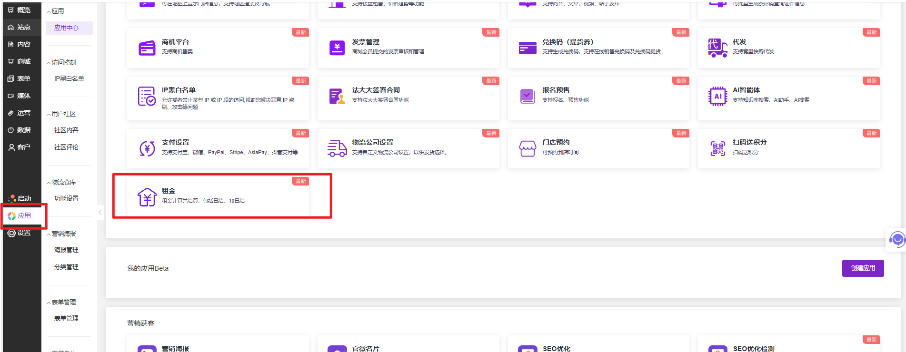Click the 客户 person icon
The width and height of the screenshot is (906, 352).
coord(11,147)
